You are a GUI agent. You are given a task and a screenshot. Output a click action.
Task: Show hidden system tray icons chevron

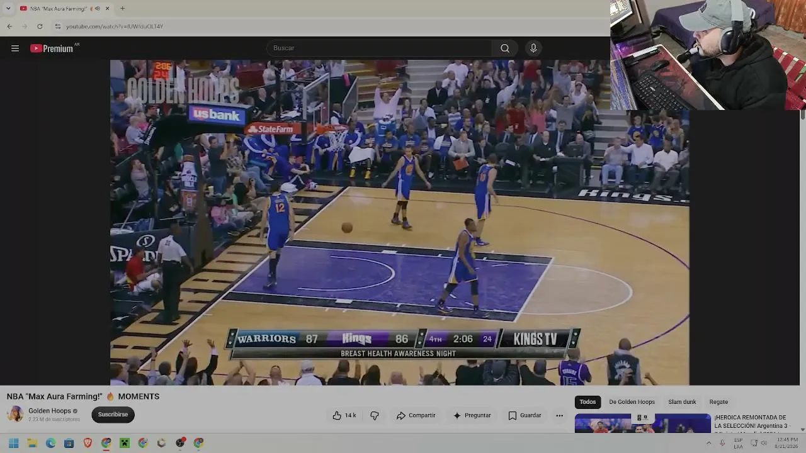(708, 443)
